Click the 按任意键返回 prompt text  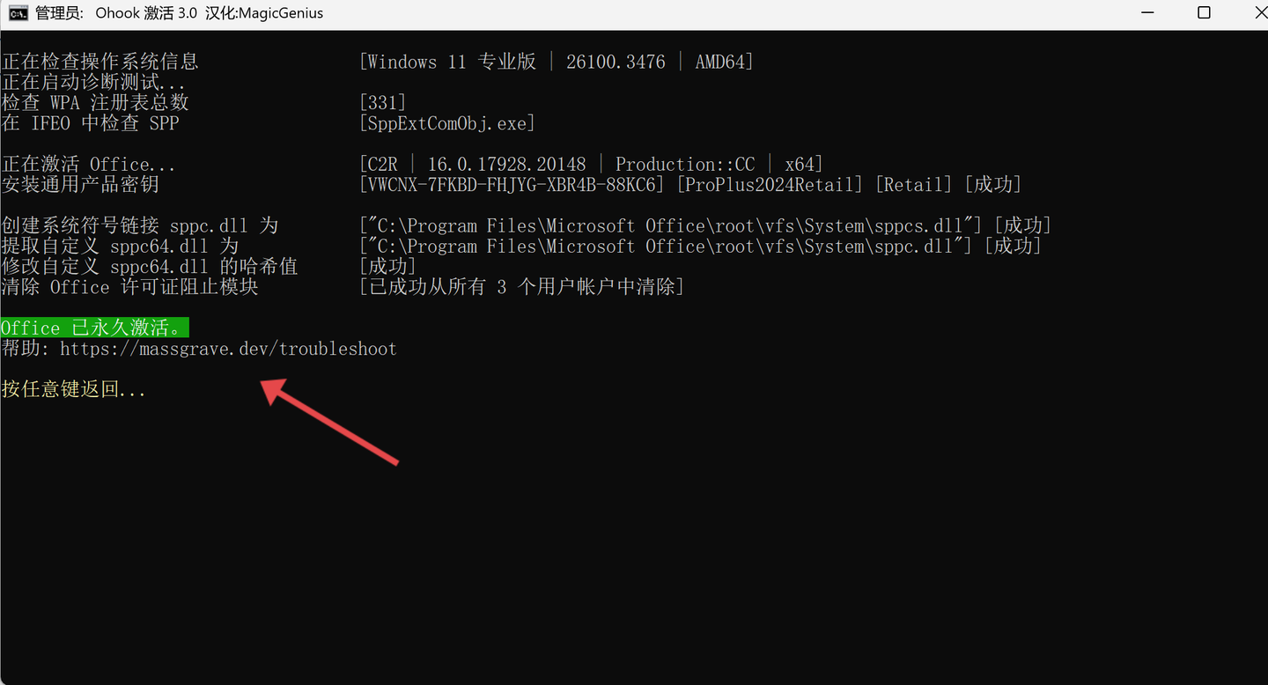click(74, 389)
